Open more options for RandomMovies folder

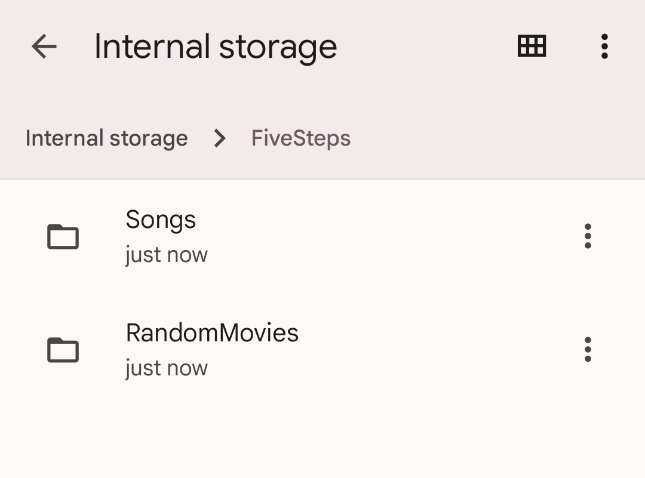click(x=588, y=350)
